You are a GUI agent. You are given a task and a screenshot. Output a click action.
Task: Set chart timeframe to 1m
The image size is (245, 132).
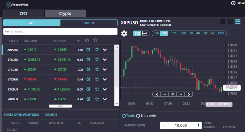156,33
